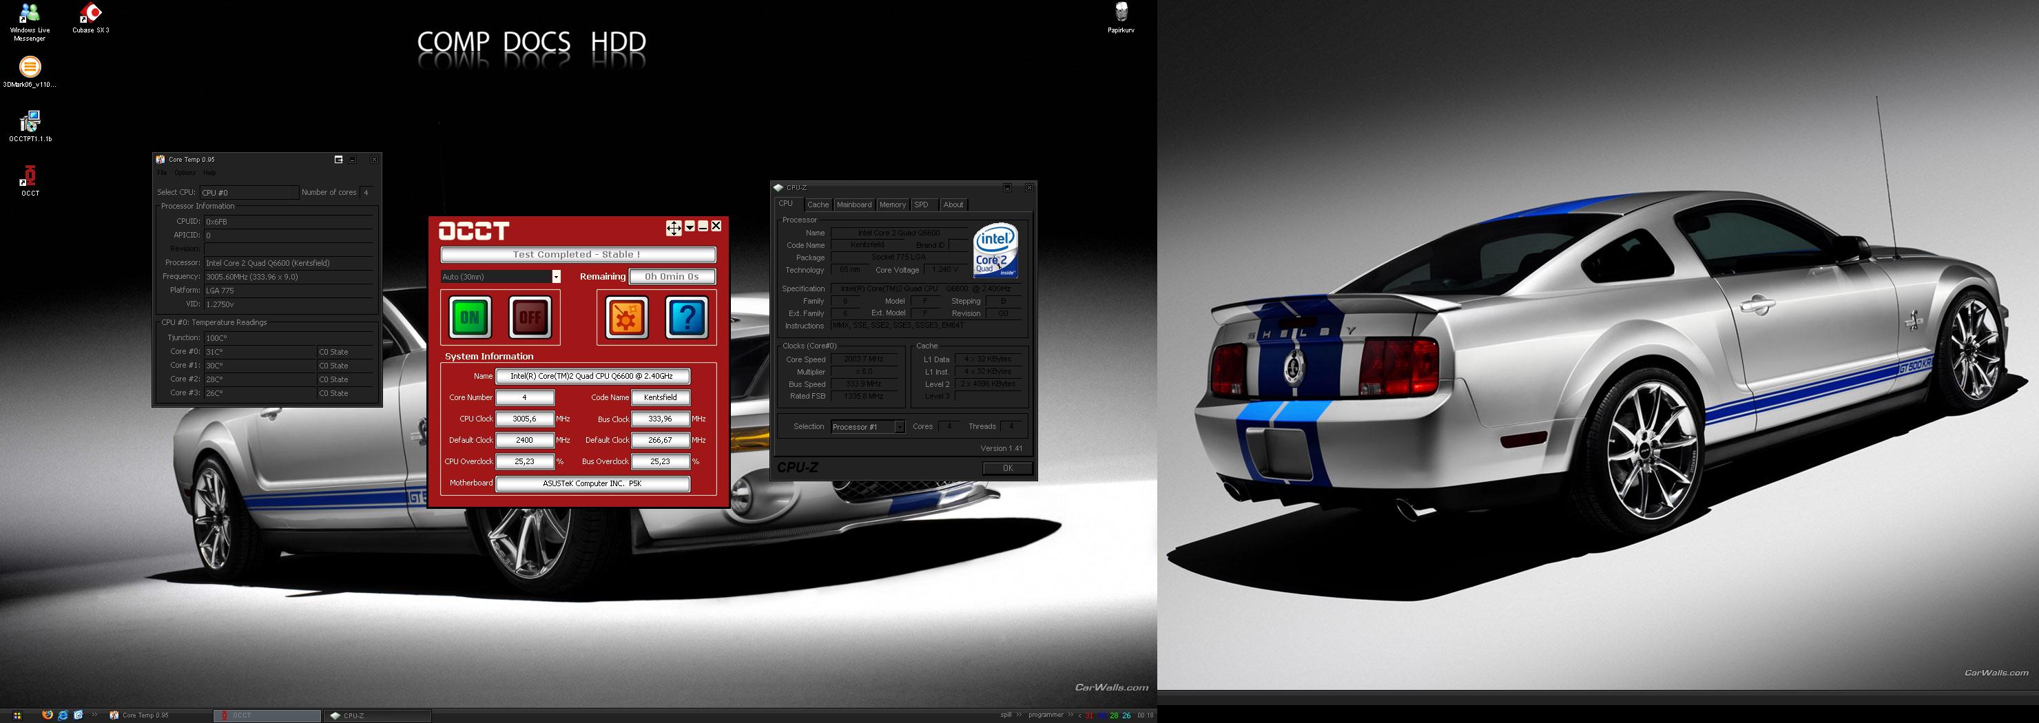Open OCCT help question mark icon
The image size is (2039, 723).
687,317
